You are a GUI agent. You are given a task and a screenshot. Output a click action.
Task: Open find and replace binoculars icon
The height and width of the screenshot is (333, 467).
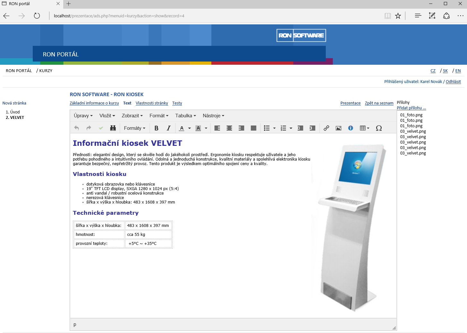click(113, 128)
